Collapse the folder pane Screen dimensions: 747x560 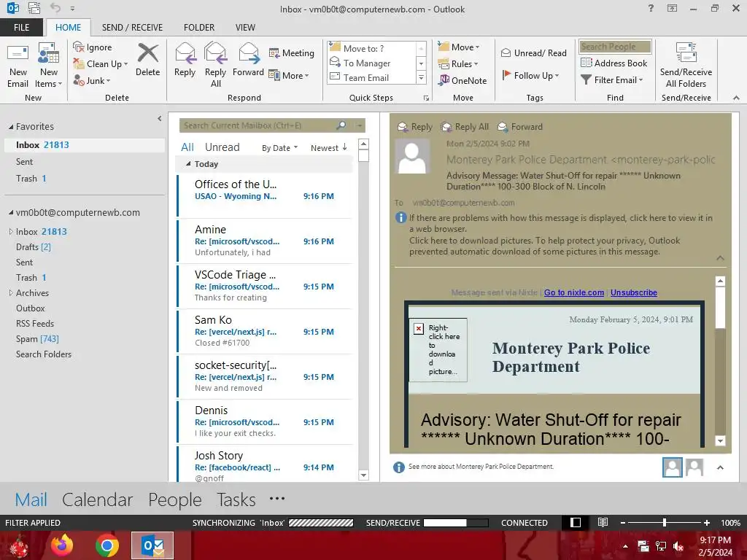(160, 119)
